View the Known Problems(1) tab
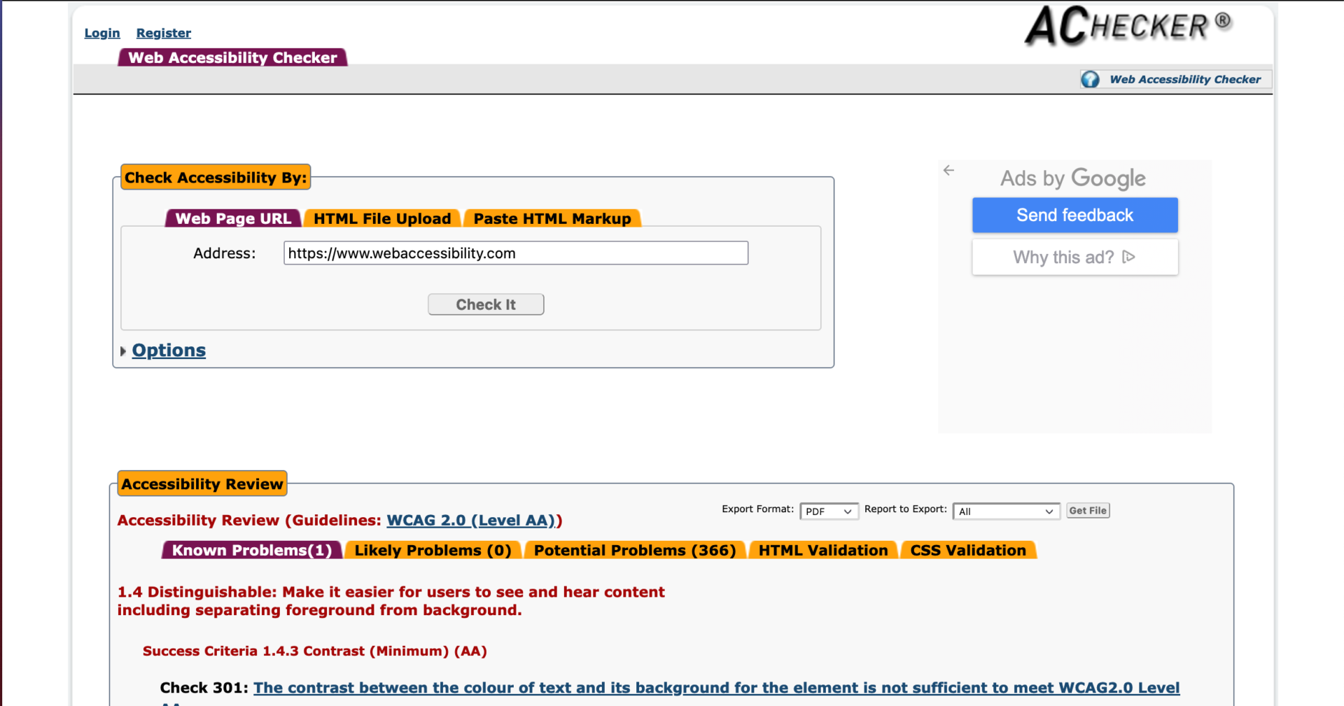Viewport: 1344px width, 706px height. point(251,550)
